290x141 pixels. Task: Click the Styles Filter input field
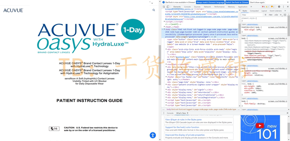(x=252, y=15)
